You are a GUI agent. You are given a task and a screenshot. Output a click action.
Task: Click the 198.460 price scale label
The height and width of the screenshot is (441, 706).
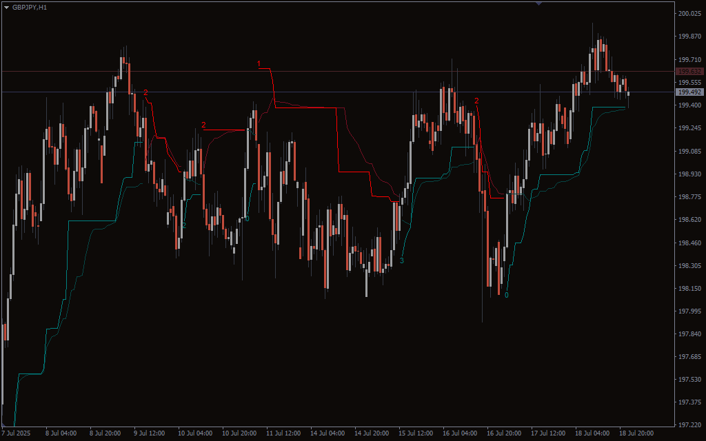coord(689,243)
